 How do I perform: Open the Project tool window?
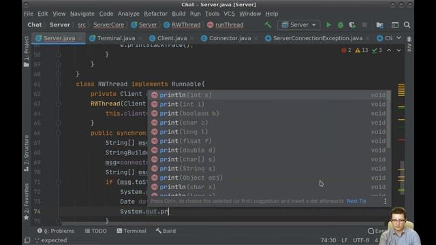click(x=27, y=52)
